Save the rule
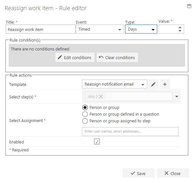 [x=139, y=173]
